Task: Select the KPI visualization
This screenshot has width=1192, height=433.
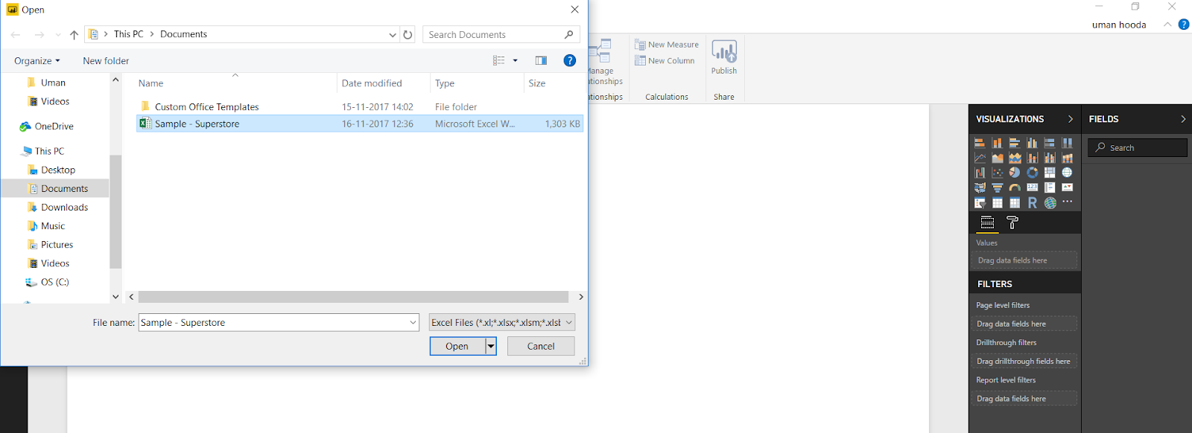Action: coord(1067,187)
